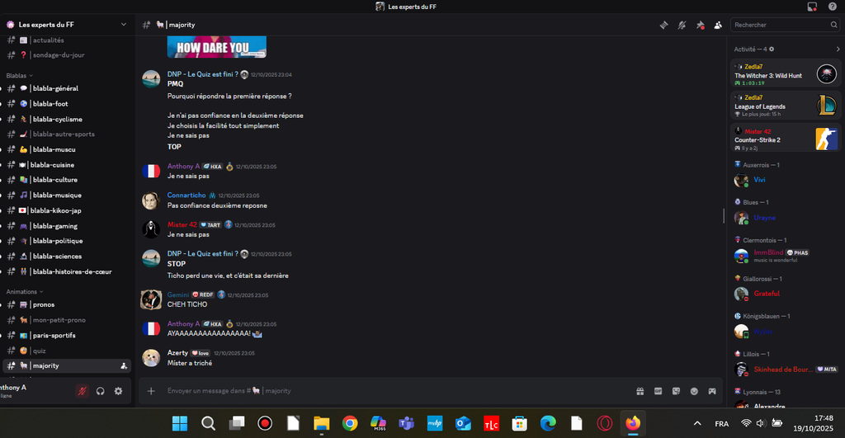
Task: Go to the blabla-sciences channel
Action: pyautogui.click(x=67, y=257)
